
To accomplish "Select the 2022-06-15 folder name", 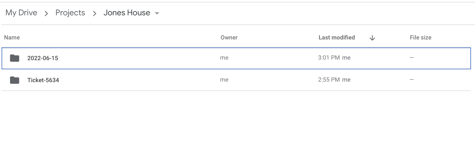I will pyautogui.click(x=43, y=58).
